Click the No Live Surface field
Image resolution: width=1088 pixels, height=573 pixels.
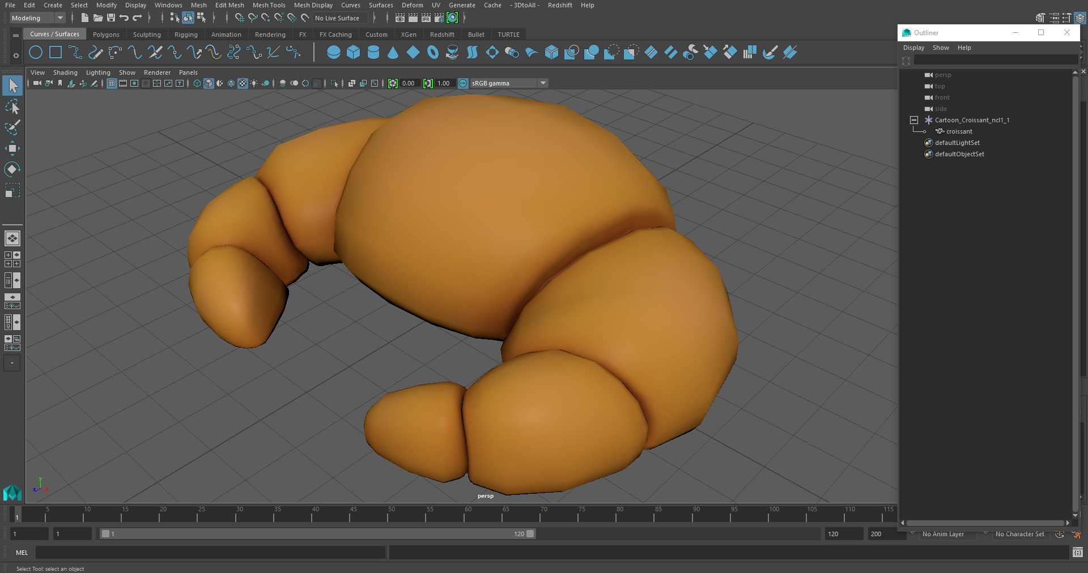(x=340, y=18)
